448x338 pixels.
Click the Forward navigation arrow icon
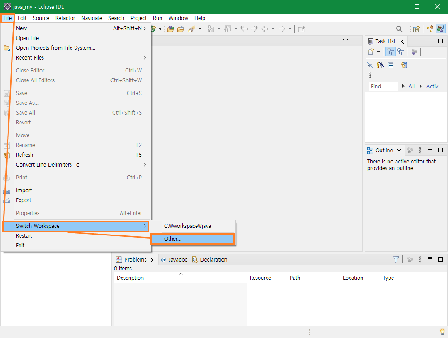pos(282,29)
